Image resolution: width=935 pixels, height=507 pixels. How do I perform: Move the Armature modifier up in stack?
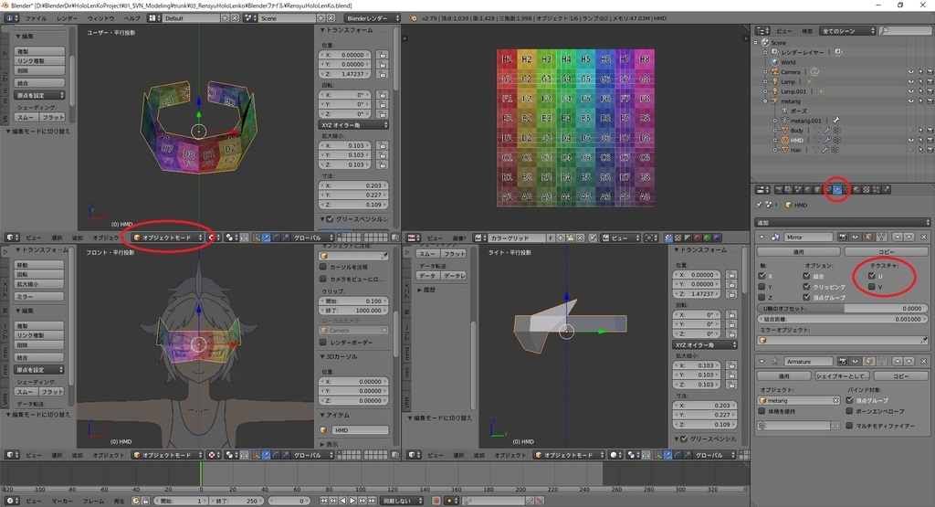pyautogui.click(x=898, y=362)
